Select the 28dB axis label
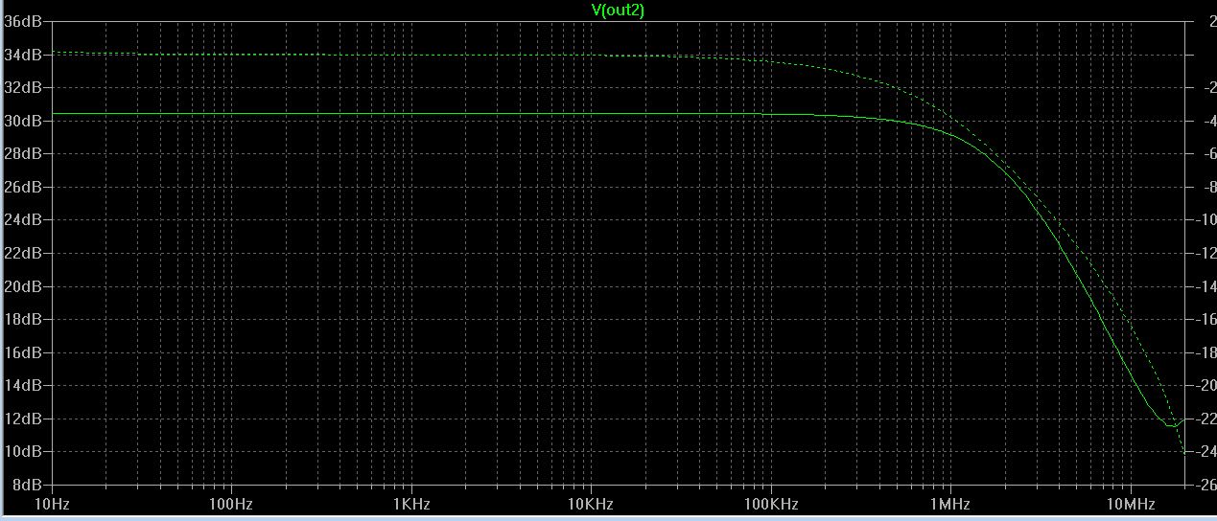Viewport: 1217px width, 521px height. coord(23,153)
